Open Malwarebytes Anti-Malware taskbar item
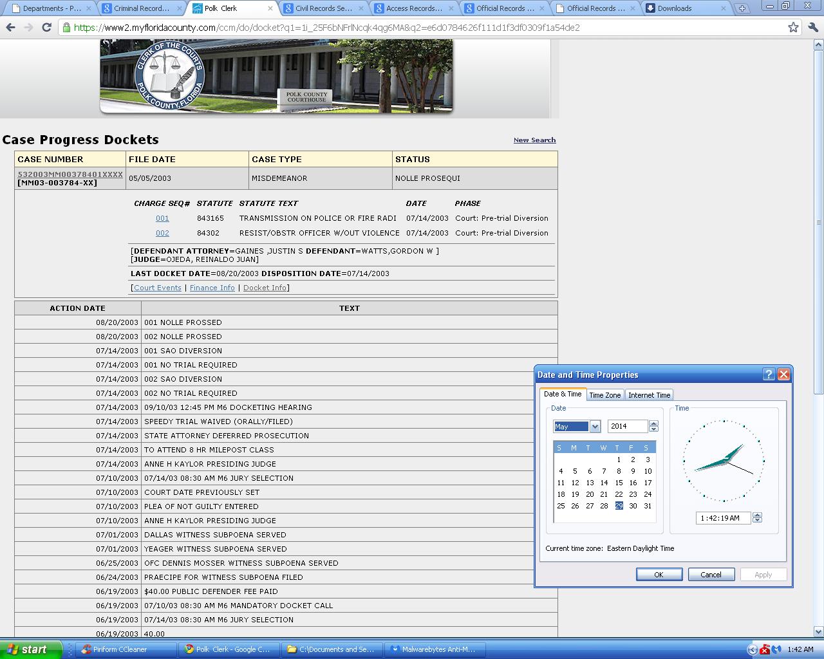Screen dimensions: 824x659 [x=435, y=649]
